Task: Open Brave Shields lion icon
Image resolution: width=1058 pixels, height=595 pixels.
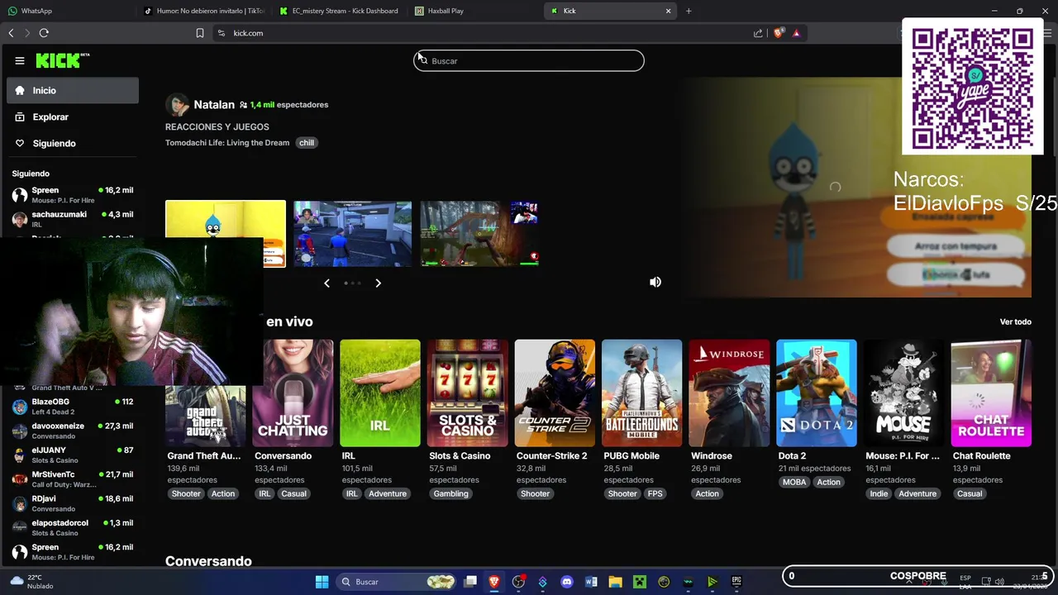Action: click(779, 33)
